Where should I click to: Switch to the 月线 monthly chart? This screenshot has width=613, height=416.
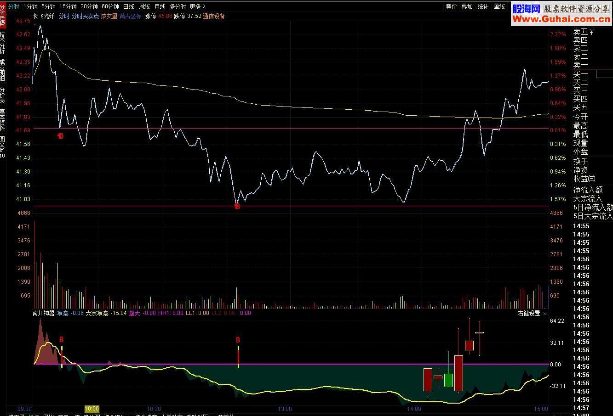160,6
